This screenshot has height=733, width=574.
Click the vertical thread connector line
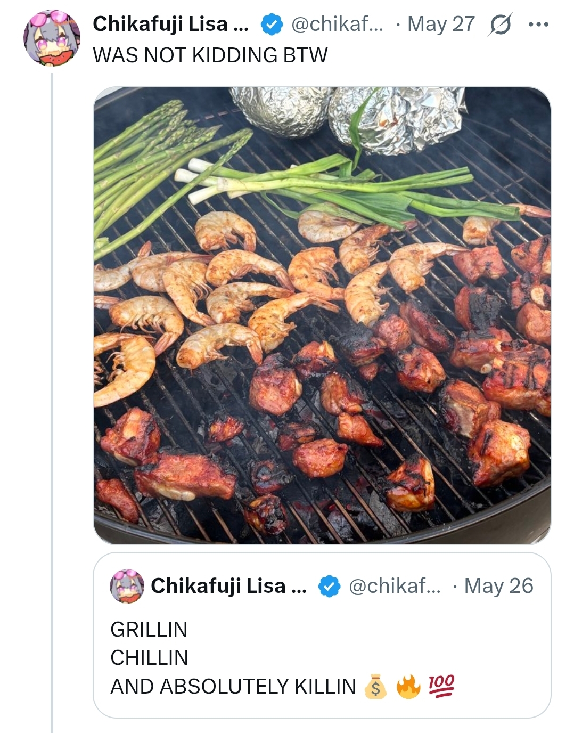pyautogui.click(x=52, y=400)
